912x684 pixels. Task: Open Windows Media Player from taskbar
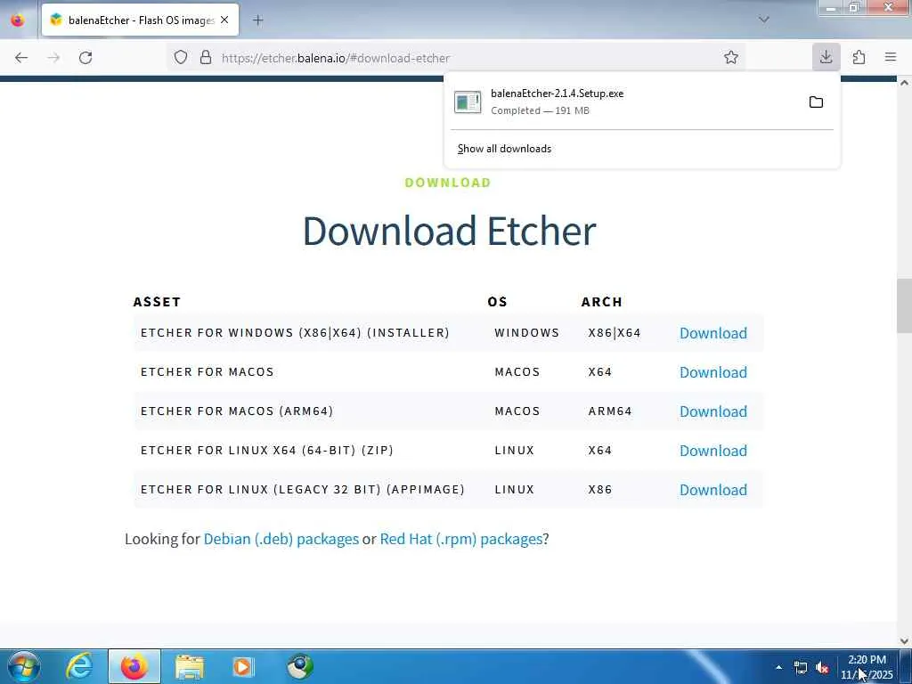tap(243, 666)
